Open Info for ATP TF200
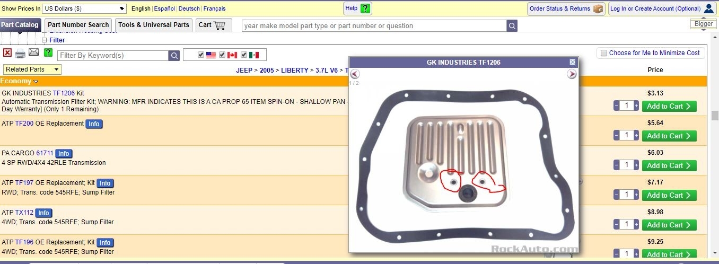 click(94, 124)
